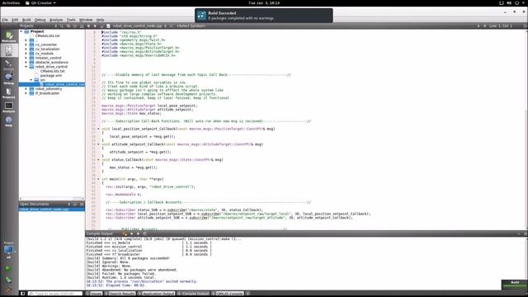
Task: Open the robot_drive_control_node.cpp document dropdown
Action: point(139,26)
